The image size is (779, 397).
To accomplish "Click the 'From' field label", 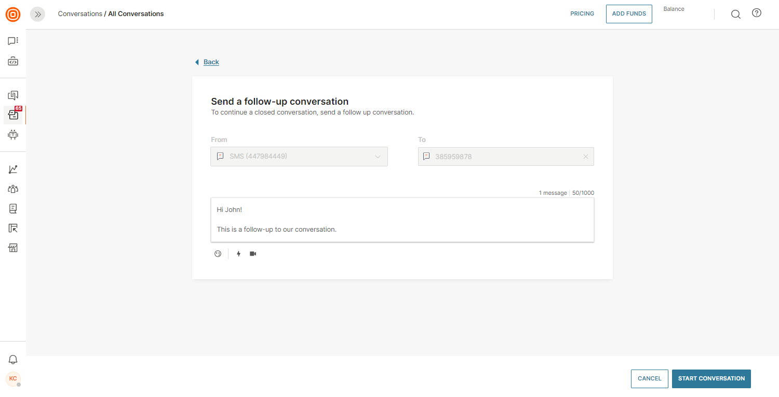I will 219,140.
